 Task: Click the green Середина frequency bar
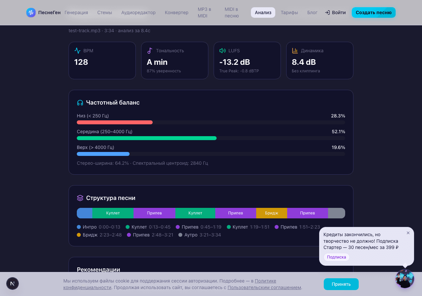(147, 138)
